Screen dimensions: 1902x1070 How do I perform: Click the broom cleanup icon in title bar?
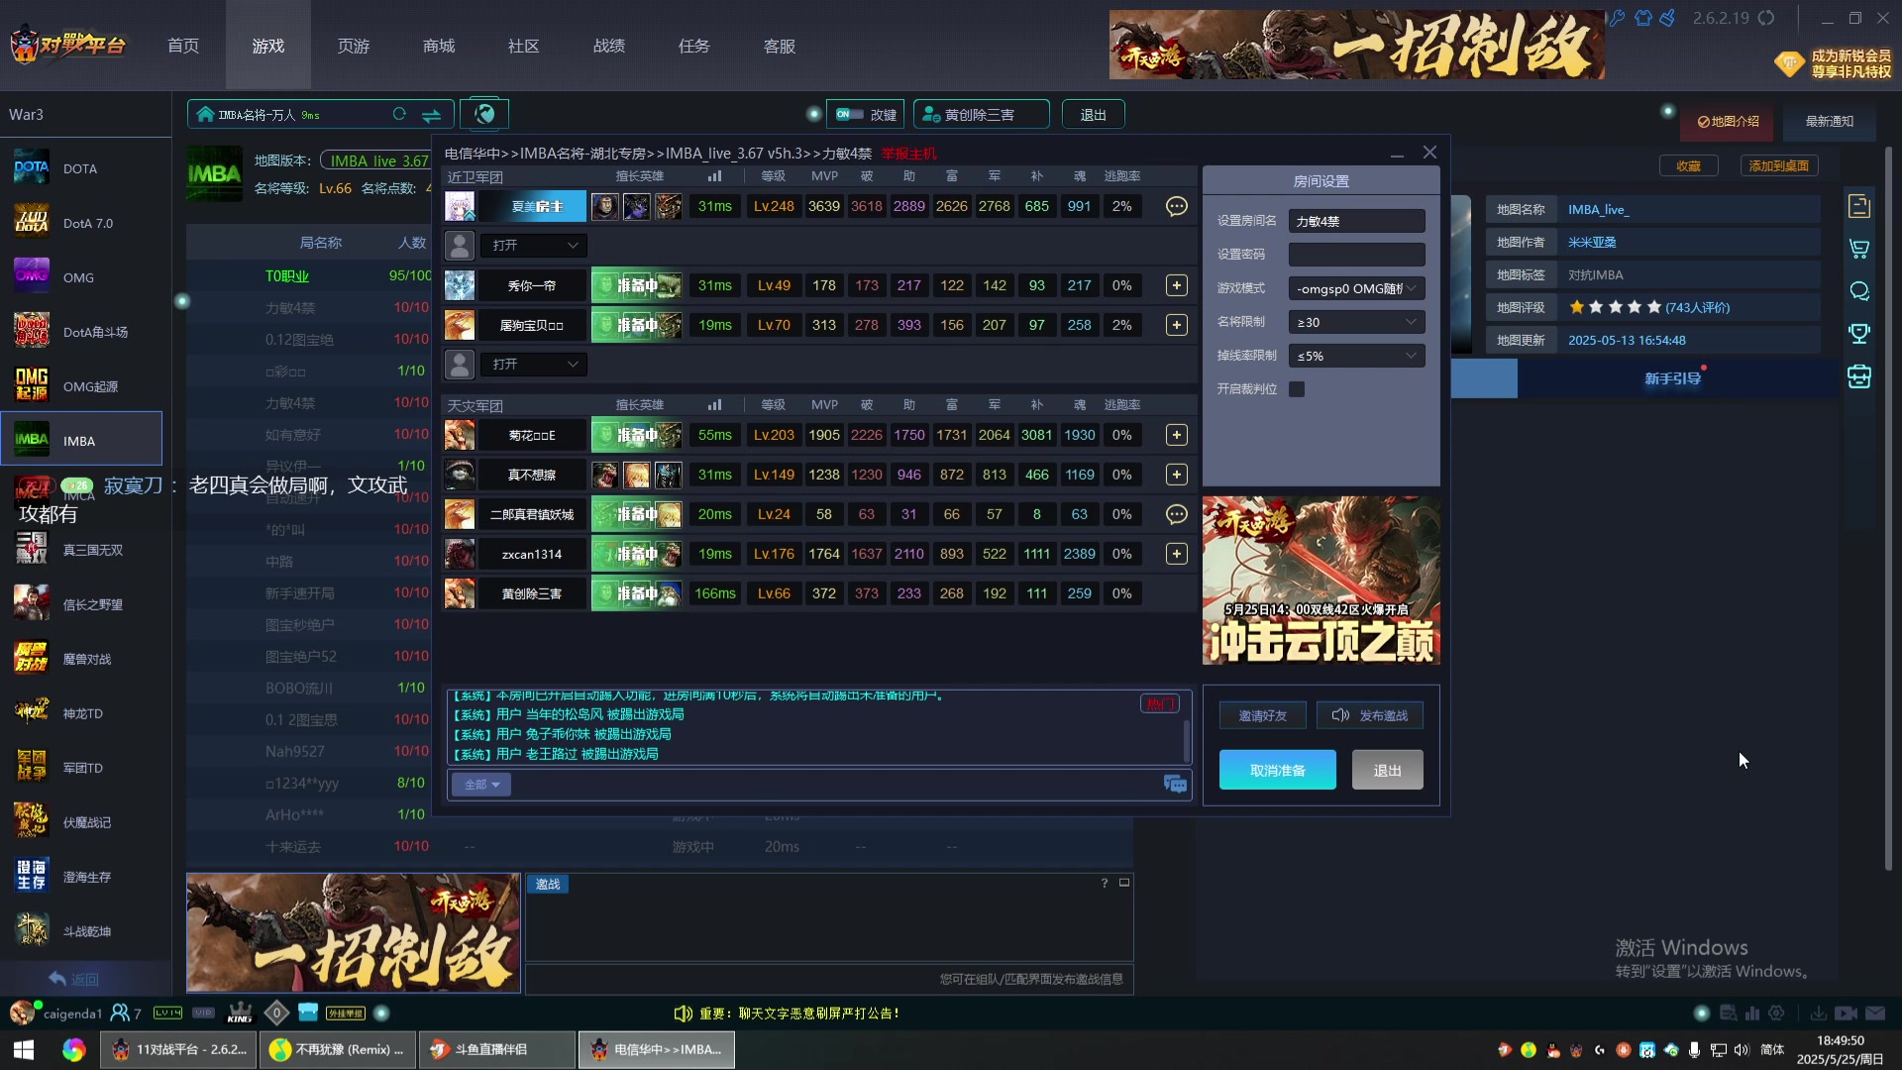point(1668,18)
